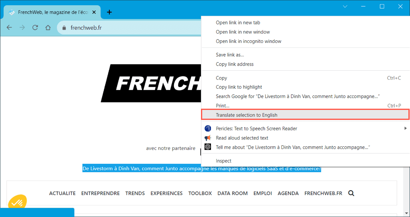Select Translate selection to English

pyautogui.click(x=246, y=115)
